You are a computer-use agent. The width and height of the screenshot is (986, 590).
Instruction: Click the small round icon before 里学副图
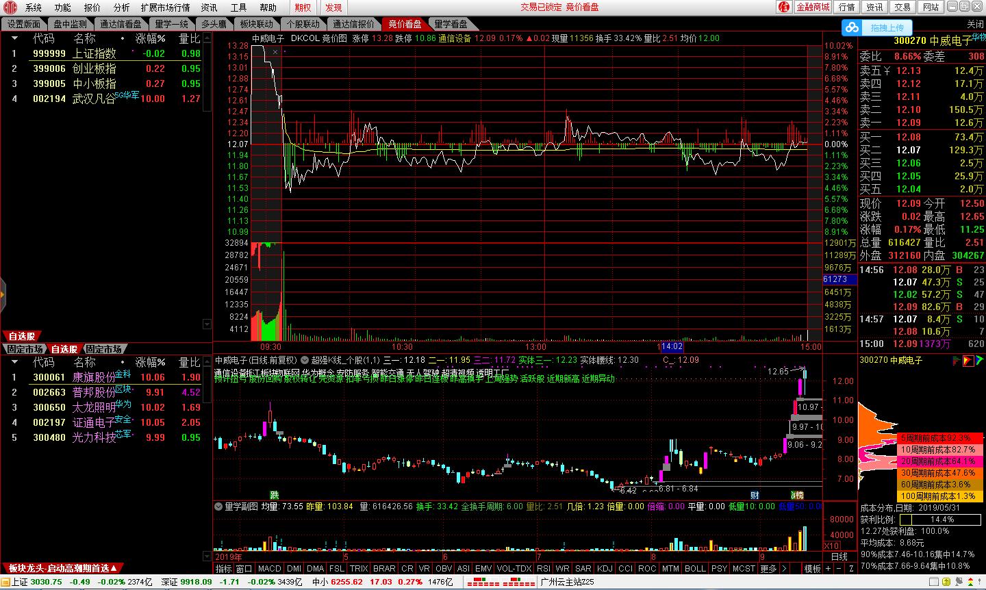219,506
